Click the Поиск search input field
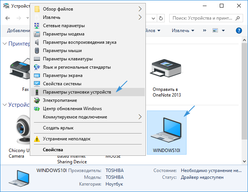 tap(202, 18)
